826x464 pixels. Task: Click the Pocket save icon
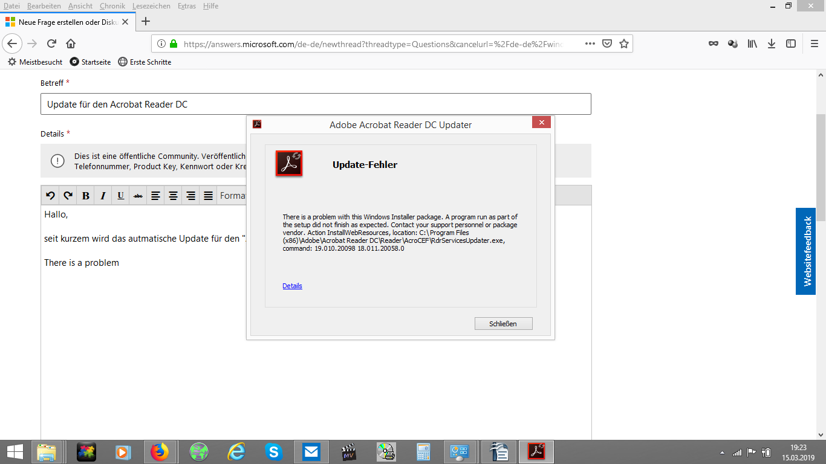[x=607, y=43]
